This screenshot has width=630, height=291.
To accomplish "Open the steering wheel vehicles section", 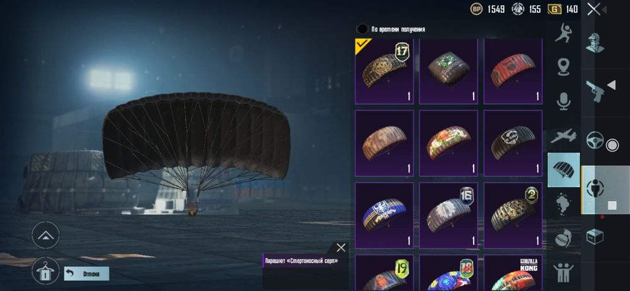I will [595, 140].
